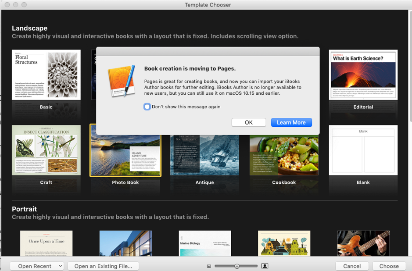Click the Basic template label
412x271 pixels.
coord(46,107)
